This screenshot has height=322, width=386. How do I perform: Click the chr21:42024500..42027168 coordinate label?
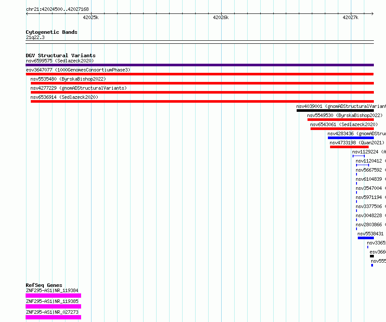(x=57, y=9)
